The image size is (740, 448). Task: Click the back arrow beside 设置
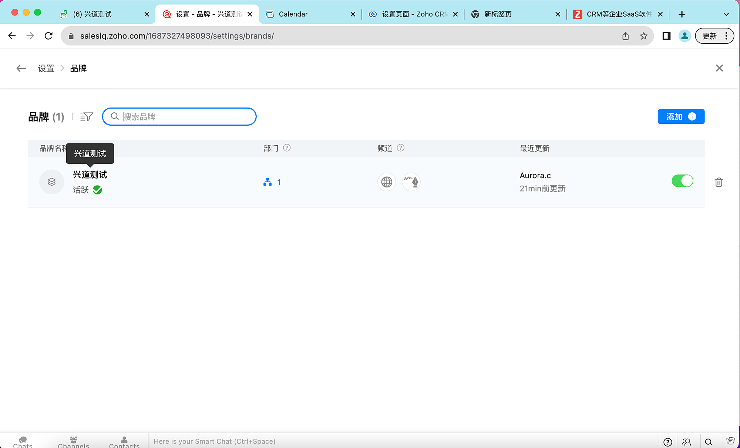coord(21,68)
